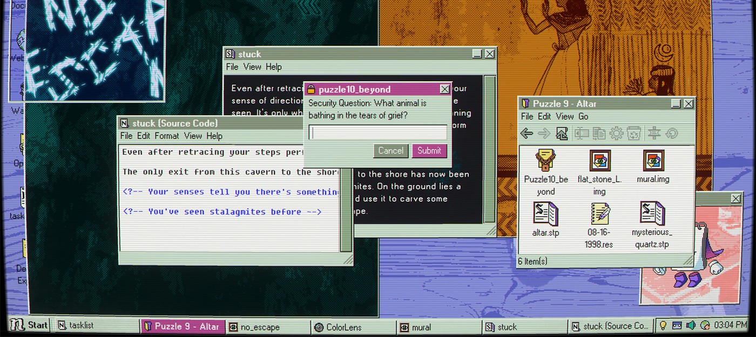
Task: Click the speaker volume icon in system tray
Action: (691, 325)
